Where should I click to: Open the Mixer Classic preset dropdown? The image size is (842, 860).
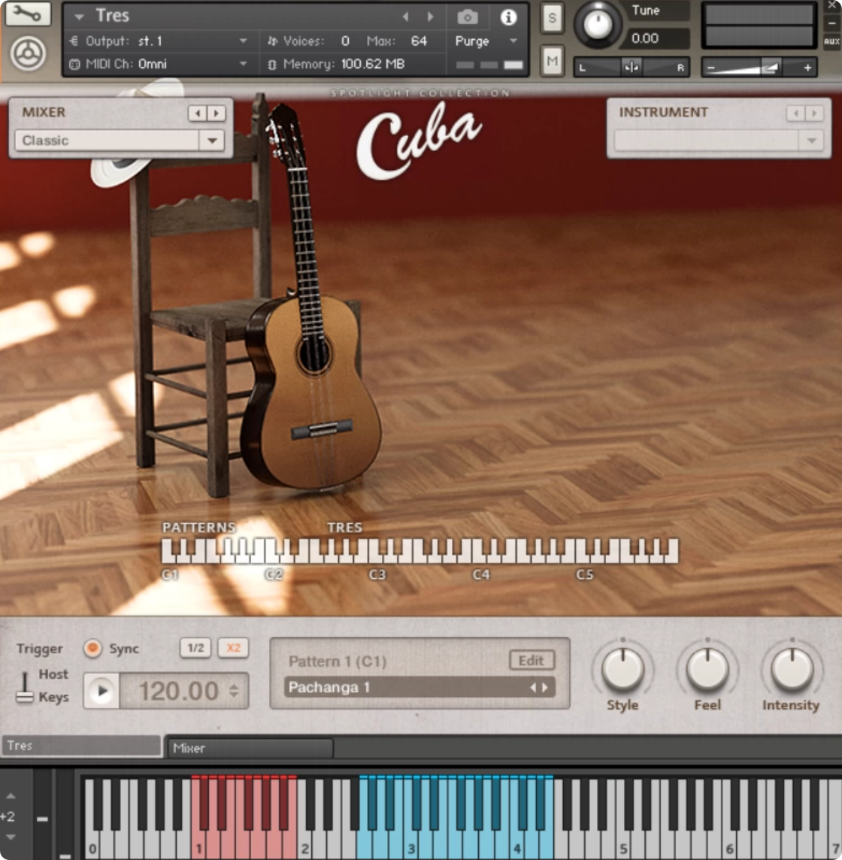[212, 141]
